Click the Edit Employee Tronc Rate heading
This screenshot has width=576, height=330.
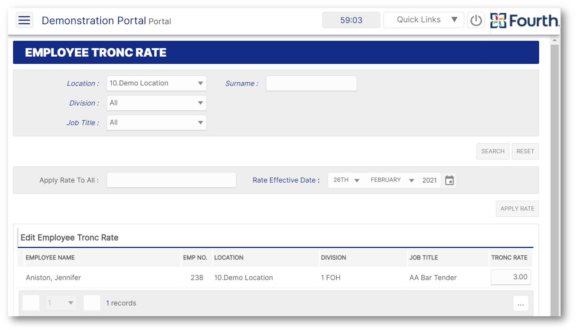pyautogui.click(x=69, y=237)
